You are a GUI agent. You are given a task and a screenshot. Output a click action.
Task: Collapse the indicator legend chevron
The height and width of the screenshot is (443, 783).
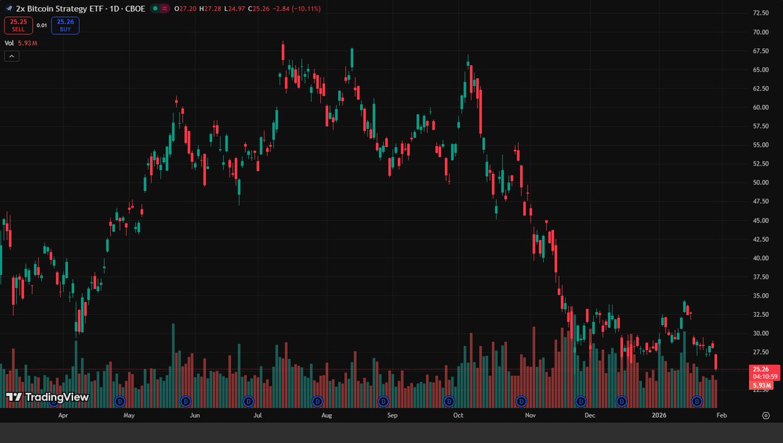tap(11, 56)
